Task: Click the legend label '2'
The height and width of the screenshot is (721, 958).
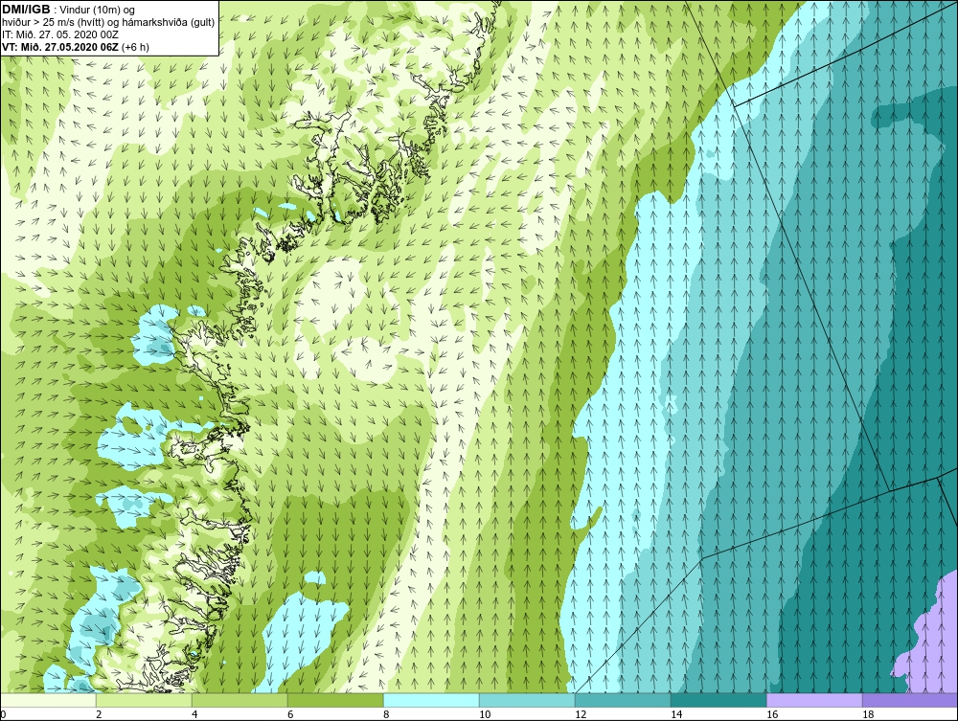Action: coord(99,714)
